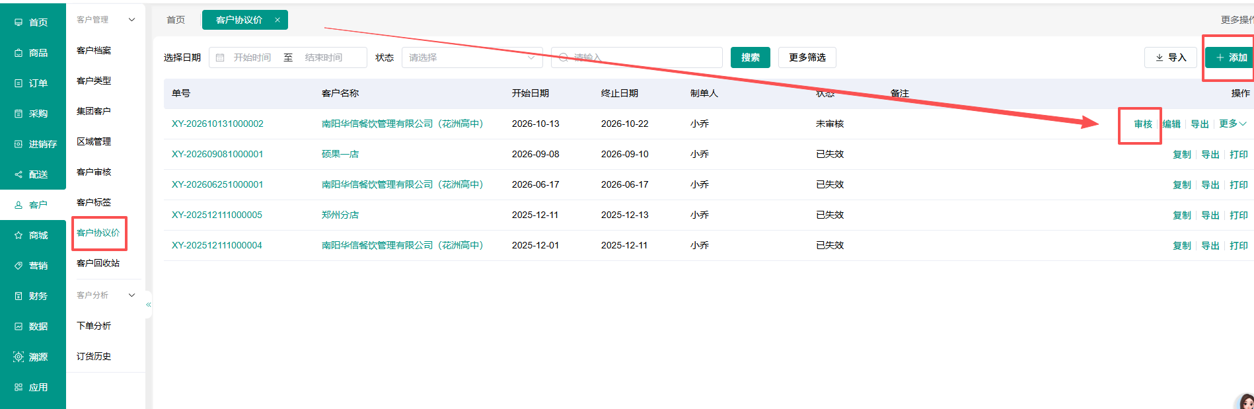Click the 搜索 search button
The width and height of the screenshot is (1254, 409).
[x=751, y=57]
